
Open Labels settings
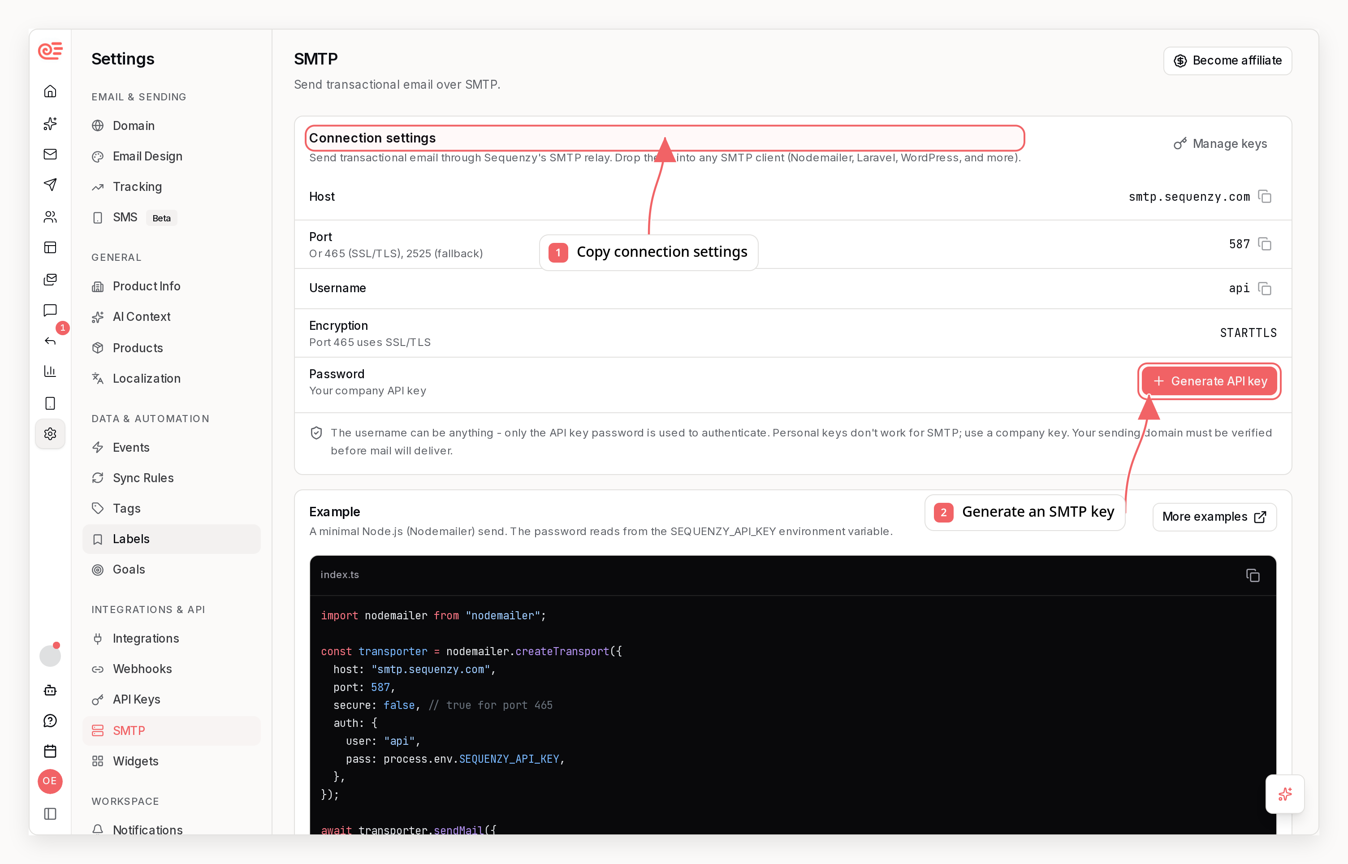[x=171, y=539]
